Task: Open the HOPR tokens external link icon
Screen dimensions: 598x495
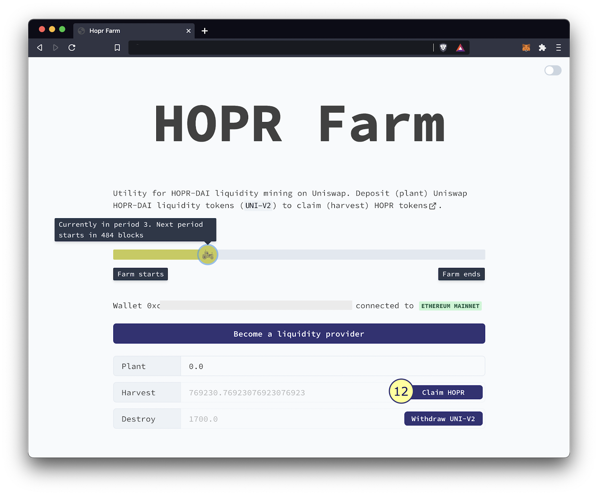Action: coord(432,206)
